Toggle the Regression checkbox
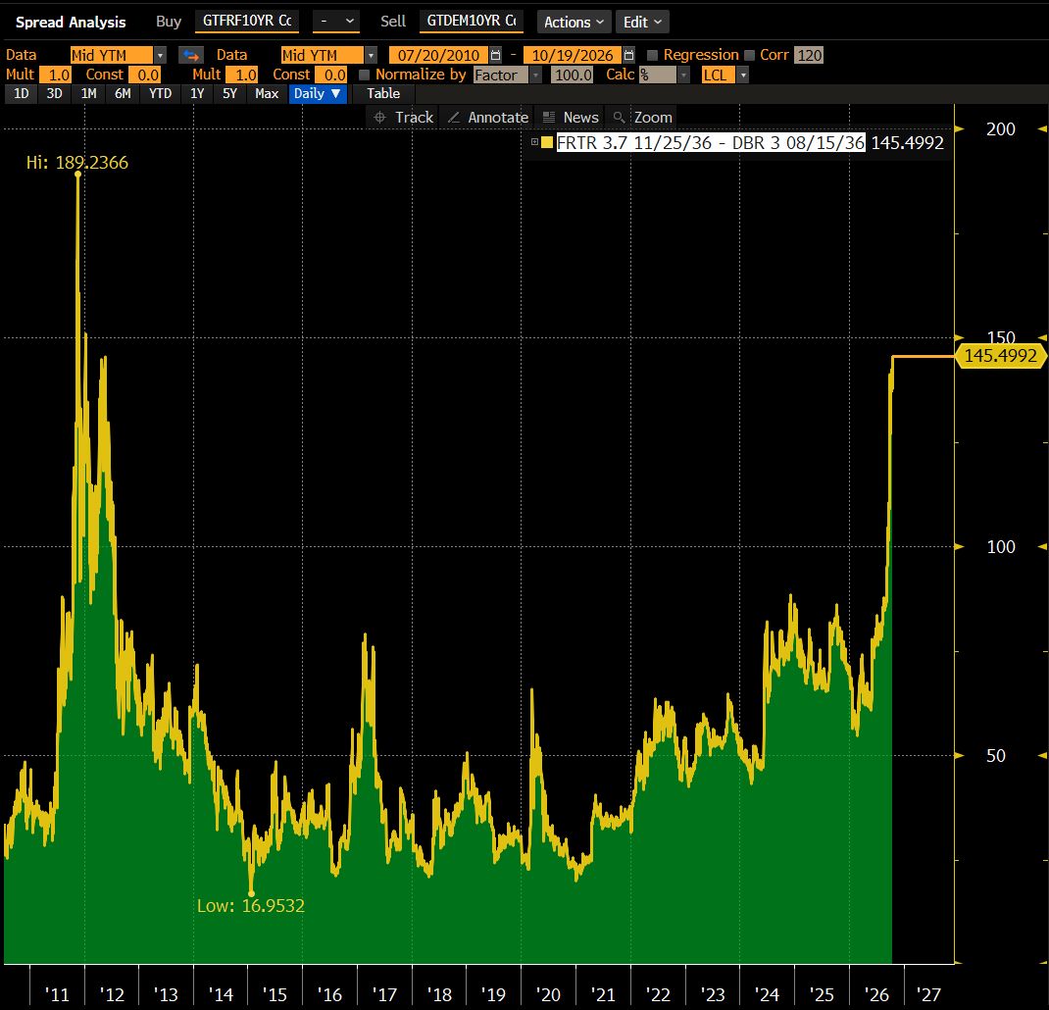1049x1010 pixels. (x=652, y=55)
